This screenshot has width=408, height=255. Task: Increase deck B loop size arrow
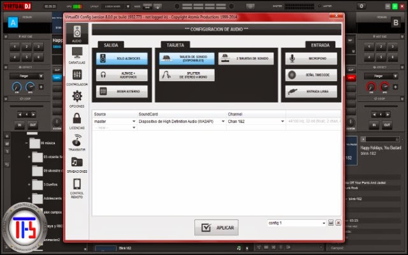(388, 115)
